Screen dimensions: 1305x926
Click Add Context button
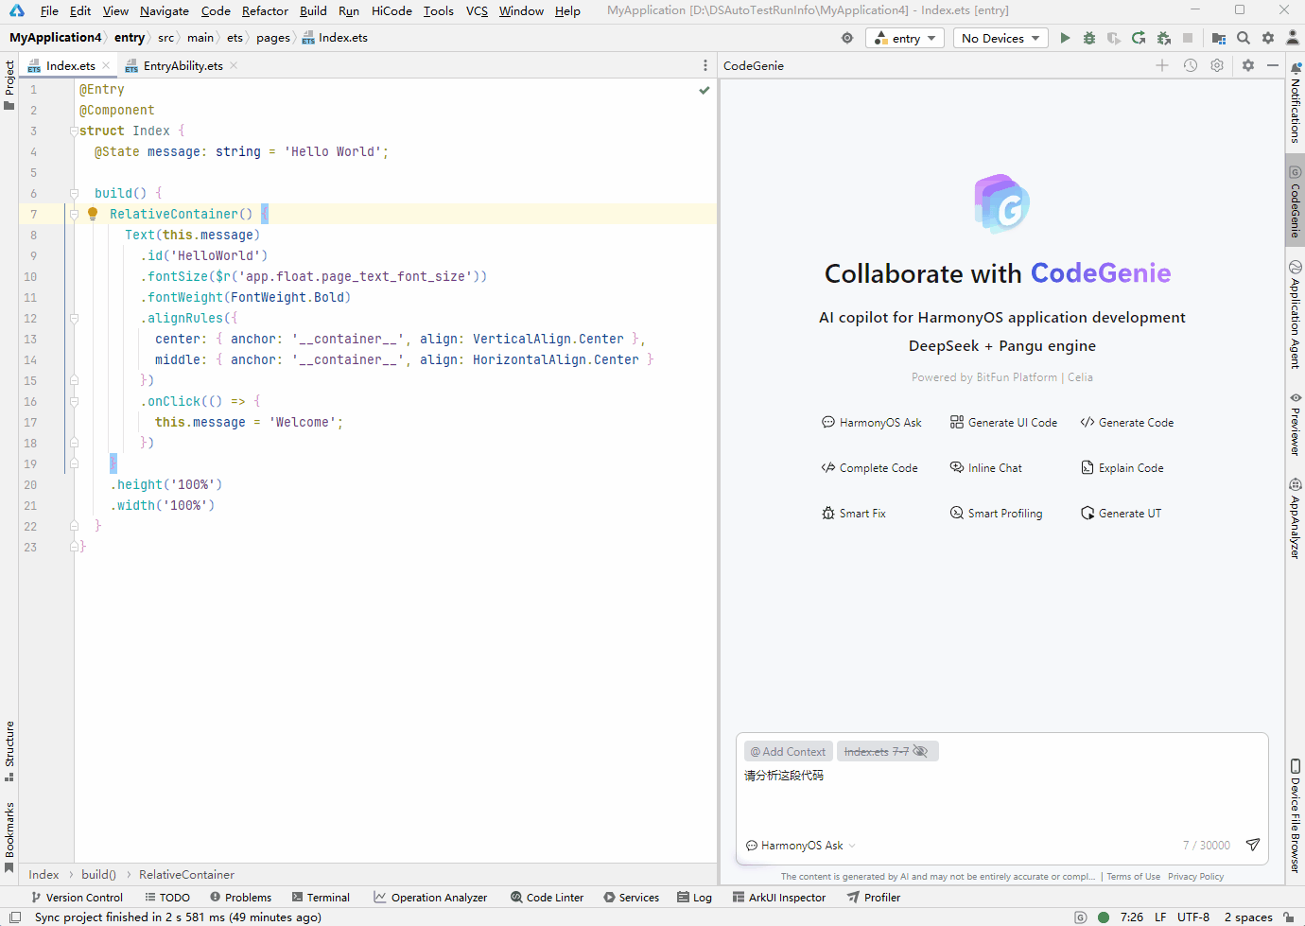789,752
